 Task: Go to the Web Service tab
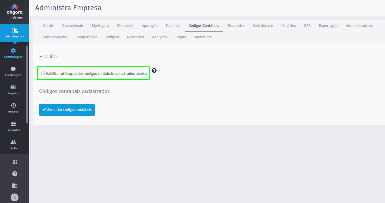coord(263,26)
